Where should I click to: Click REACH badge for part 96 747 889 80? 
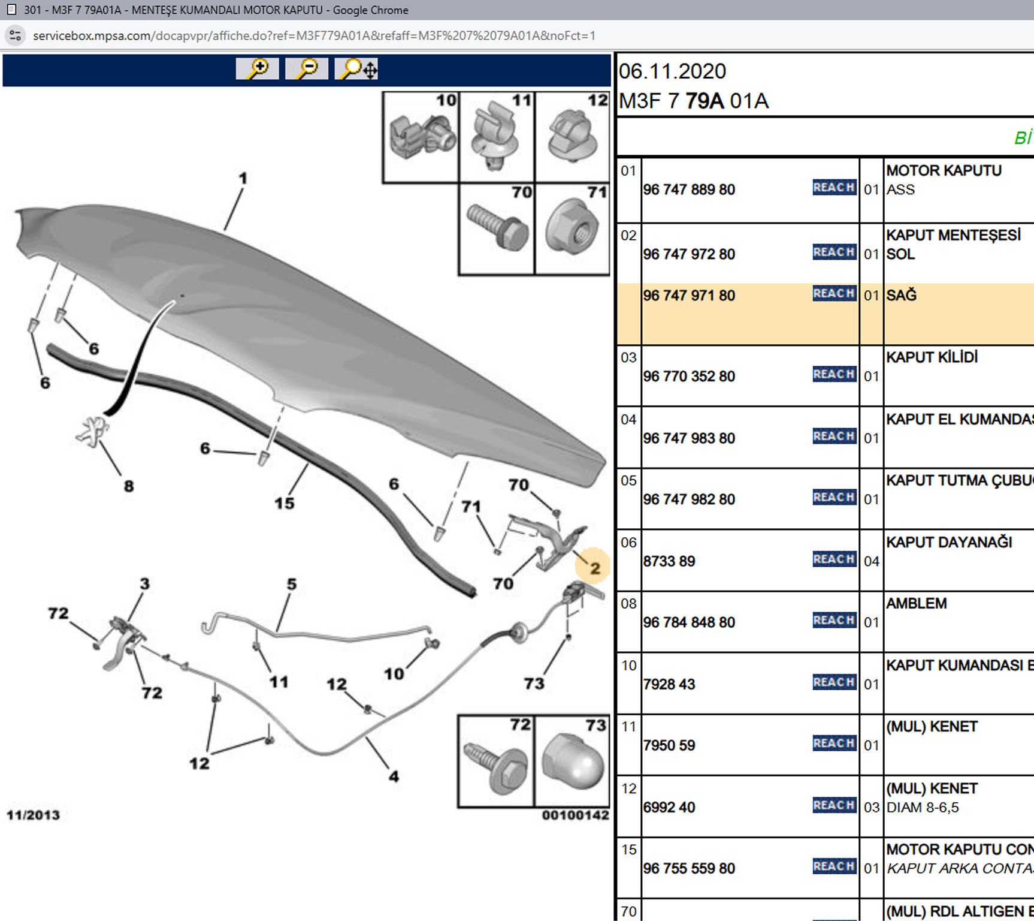[834, 188]
